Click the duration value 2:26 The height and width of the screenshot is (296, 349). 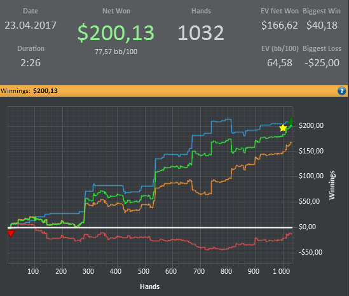tap(31, 63)
